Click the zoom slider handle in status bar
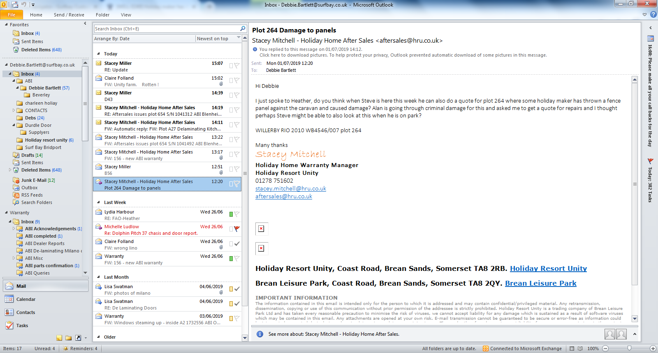This screenshot has height=353, width=658. pos(629,348)
